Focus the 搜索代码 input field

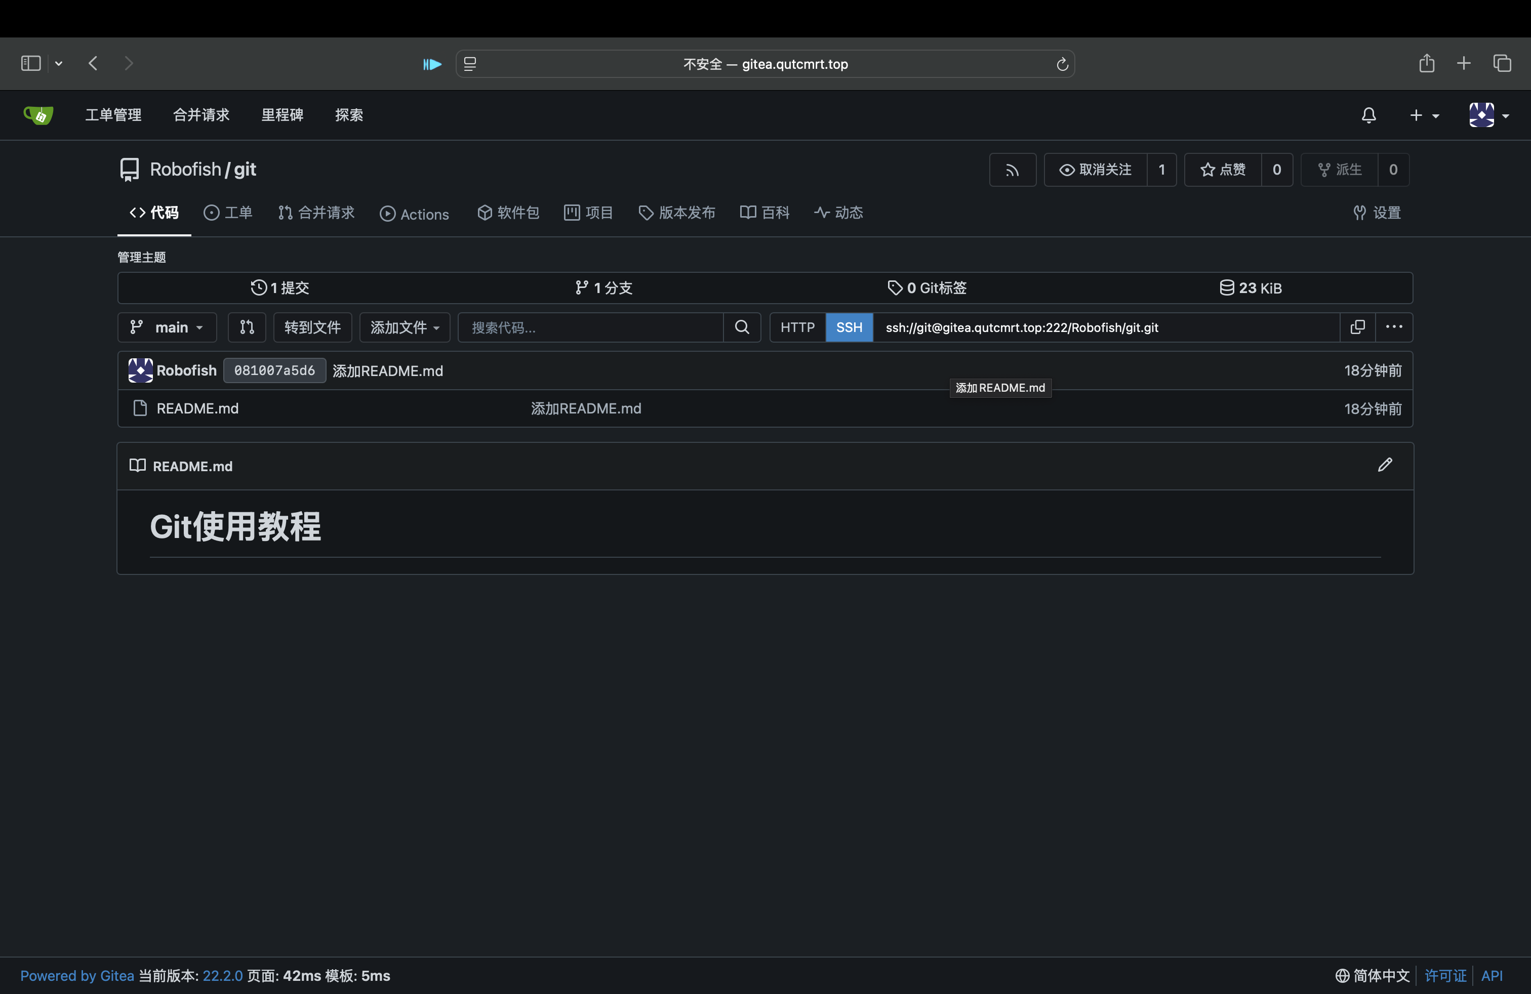(x=590, y=328)
